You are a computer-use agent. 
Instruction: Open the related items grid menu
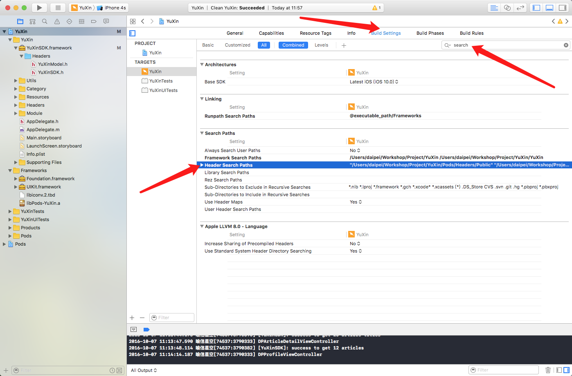click(x=133, y=21)
